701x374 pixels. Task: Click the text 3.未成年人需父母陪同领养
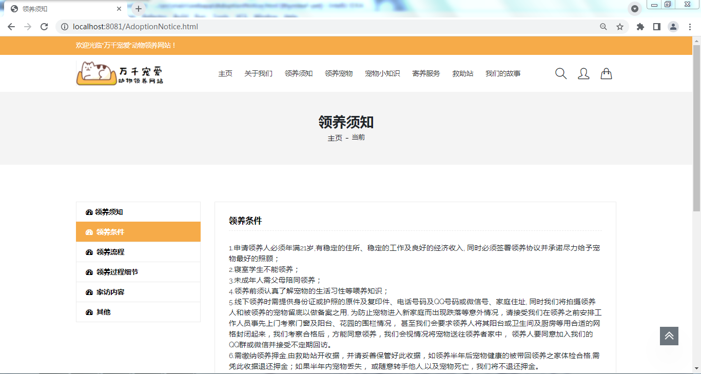(275, 280)
